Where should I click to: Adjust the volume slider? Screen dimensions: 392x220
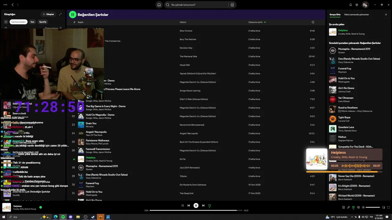point(373,207)
